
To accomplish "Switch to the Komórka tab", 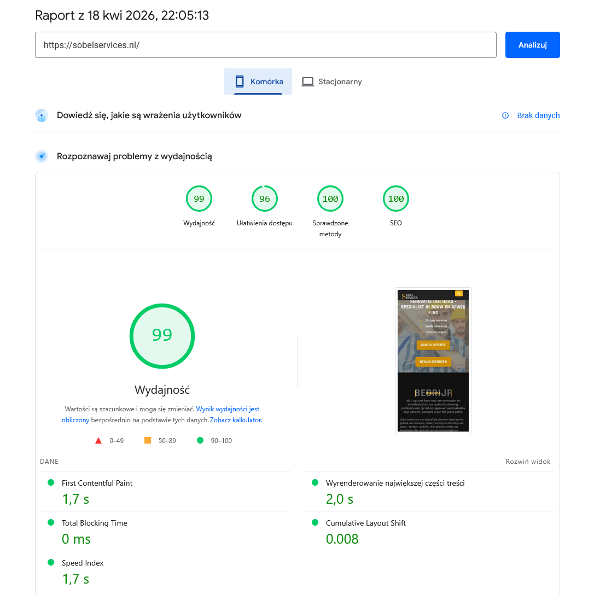I will click(258, 81).
